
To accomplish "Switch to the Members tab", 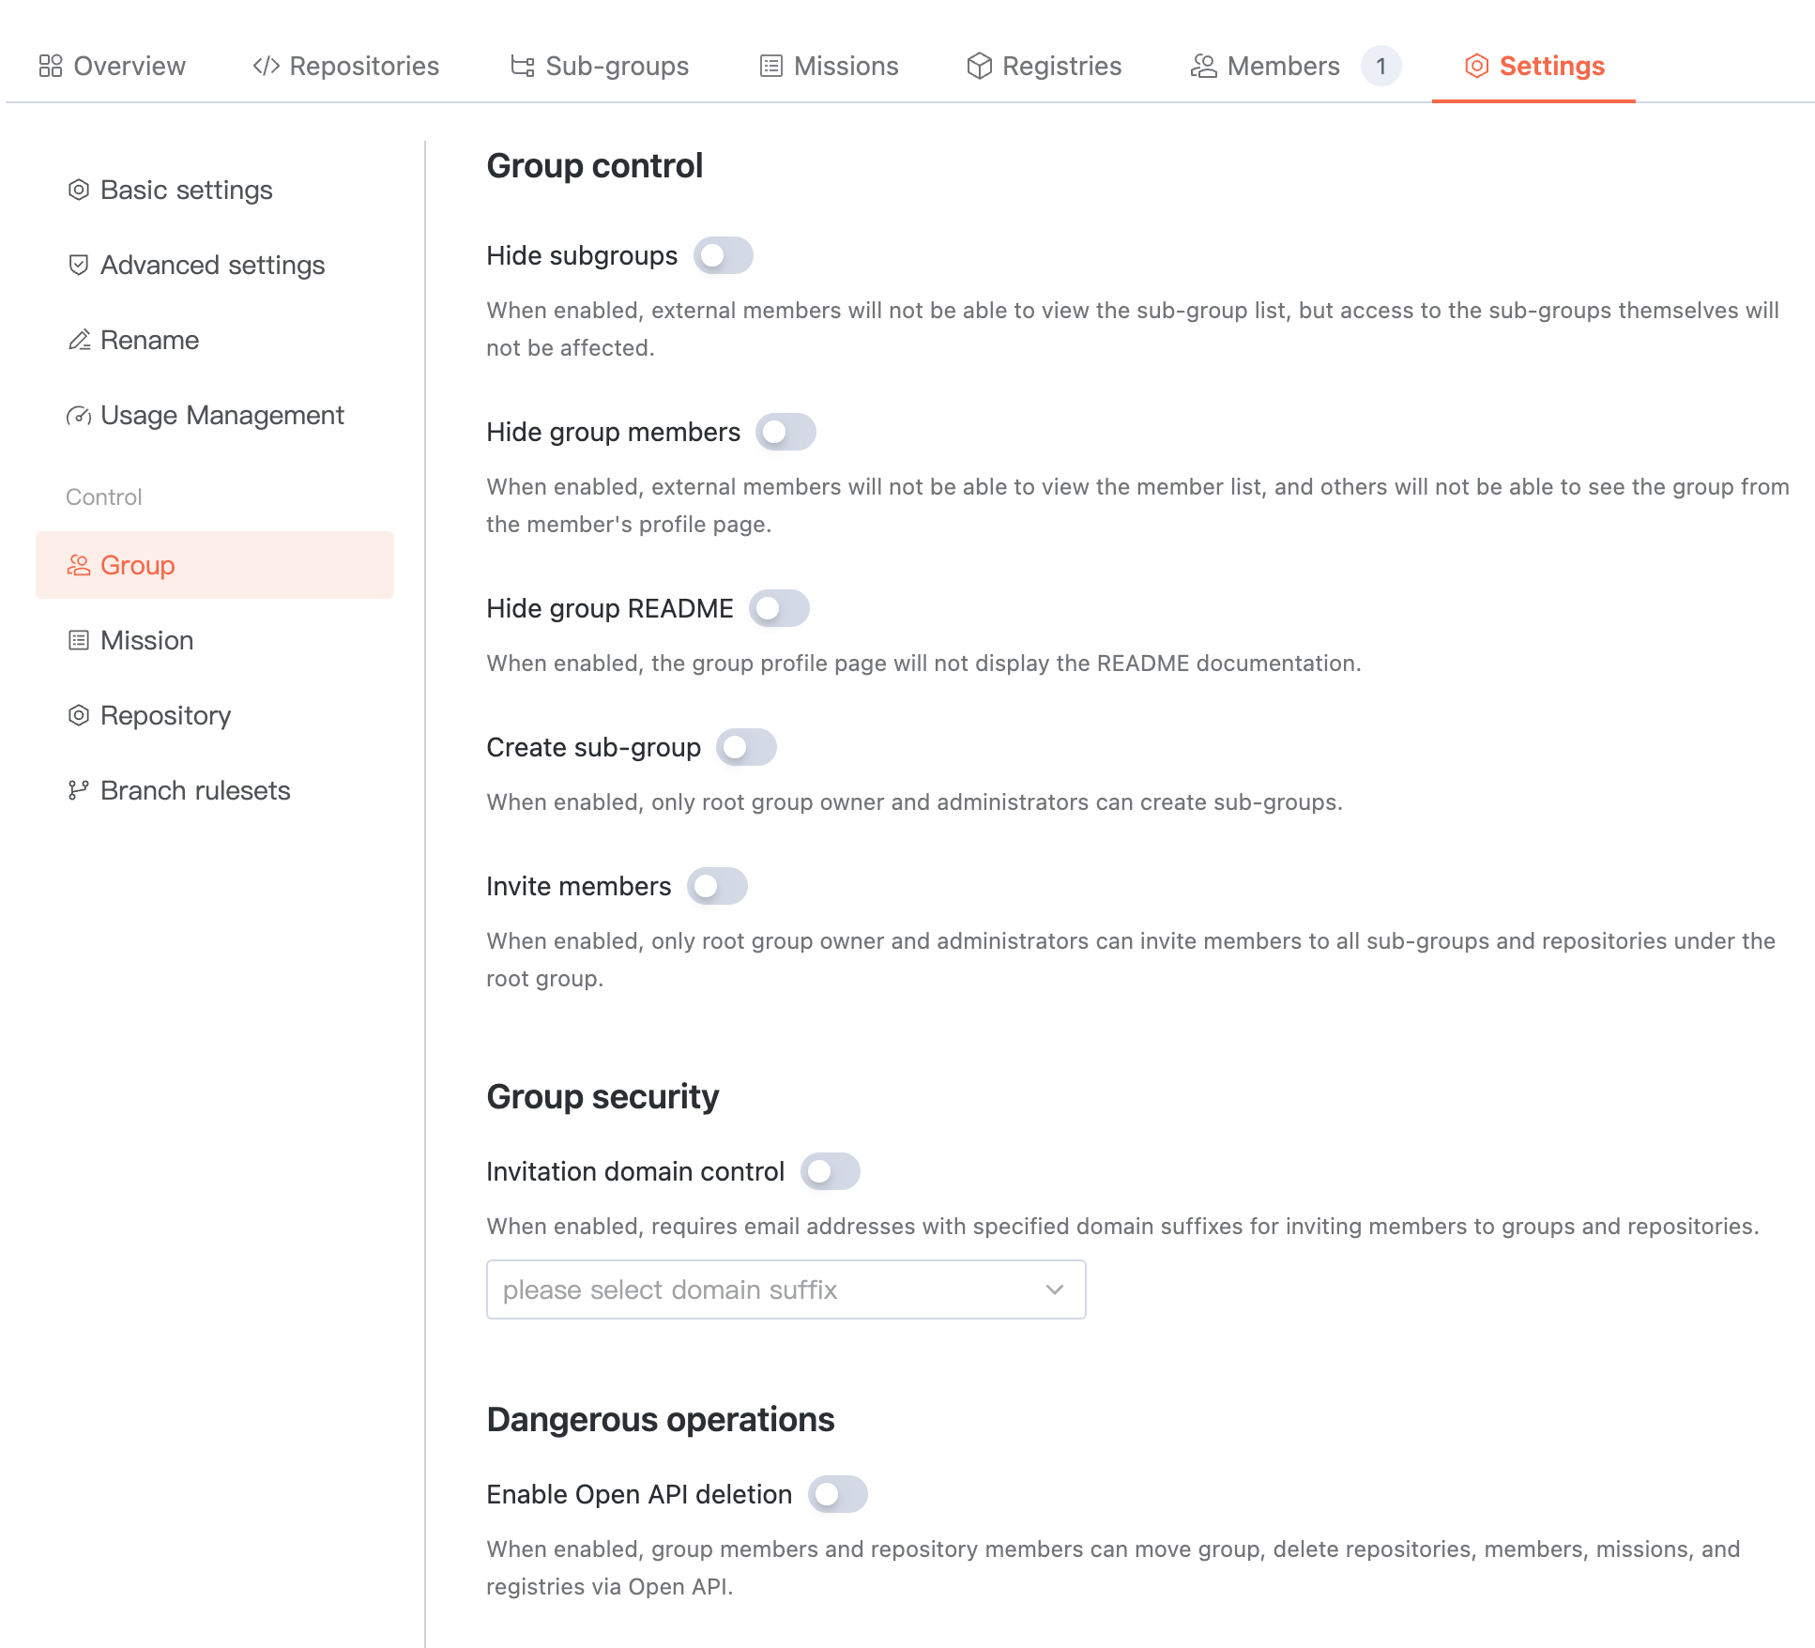I will [1265, 66].
